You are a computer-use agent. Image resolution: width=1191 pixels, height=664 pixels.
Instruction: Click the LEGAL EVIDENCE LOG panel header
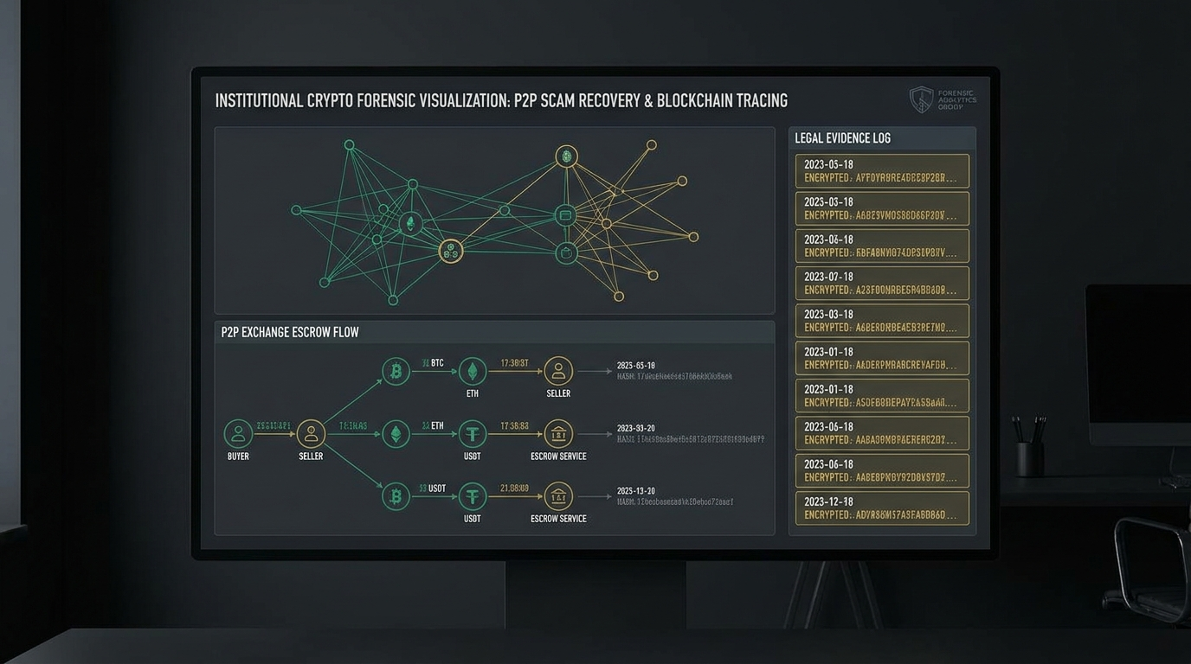coord(882,137)
